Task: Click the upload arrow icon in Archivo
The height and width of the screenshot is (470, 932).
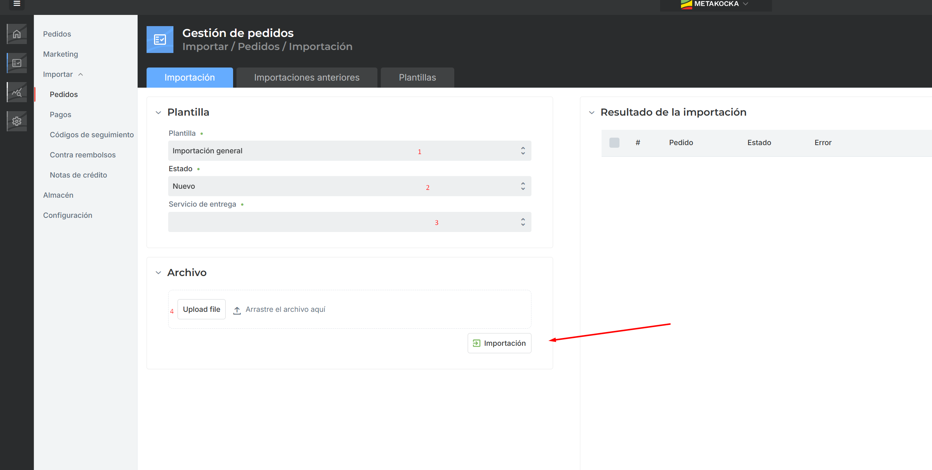Action: point(237,310)
